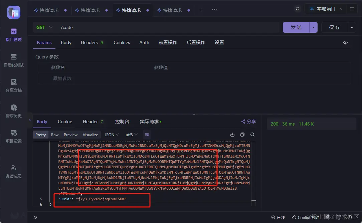Open 邀请成员 in the sidebar

14,172
